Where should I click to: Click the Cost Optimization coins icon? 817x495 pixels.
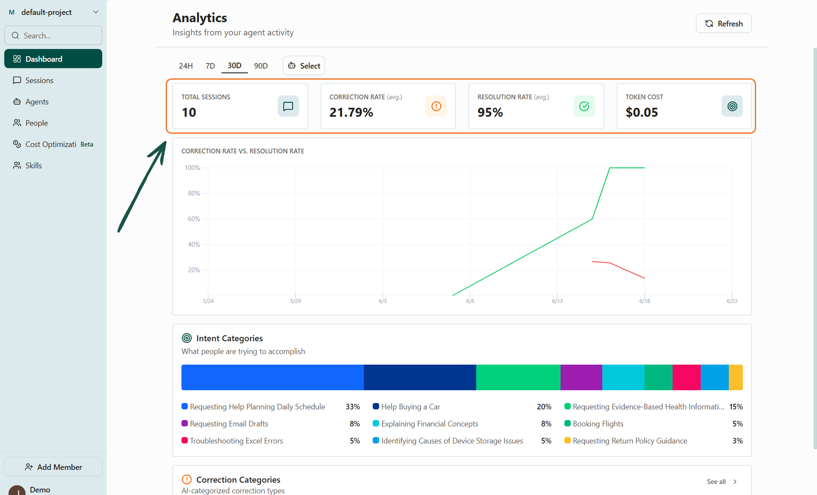click(17, 144)
